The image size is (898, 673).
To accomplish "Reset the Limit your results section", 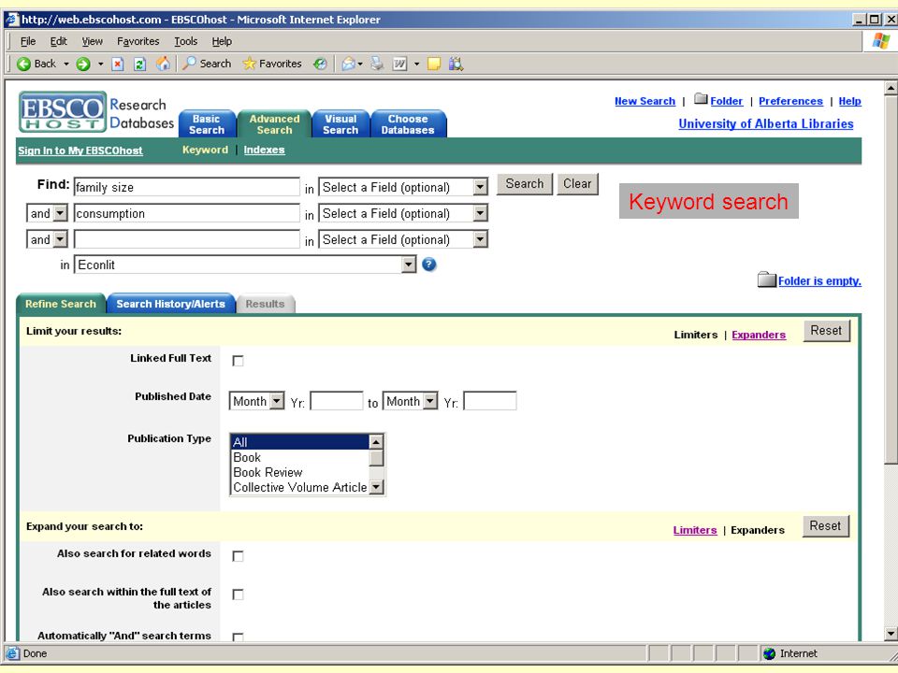I will tap(826, 331).
